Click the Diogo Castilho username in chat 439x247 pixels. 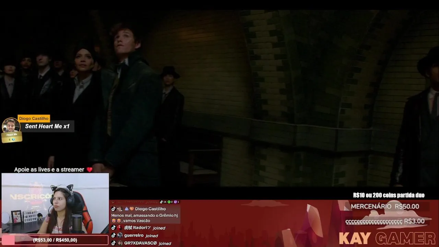pyautogui.click(x=150, y=209)
